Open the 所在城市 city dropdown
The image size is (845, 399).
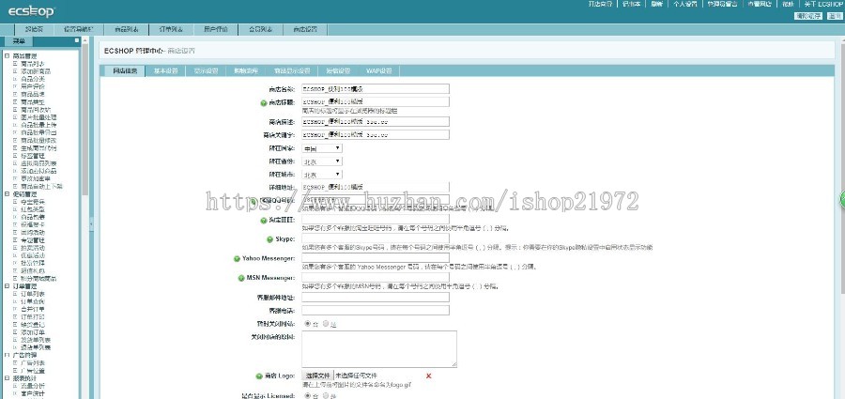[x=322, y=175]
